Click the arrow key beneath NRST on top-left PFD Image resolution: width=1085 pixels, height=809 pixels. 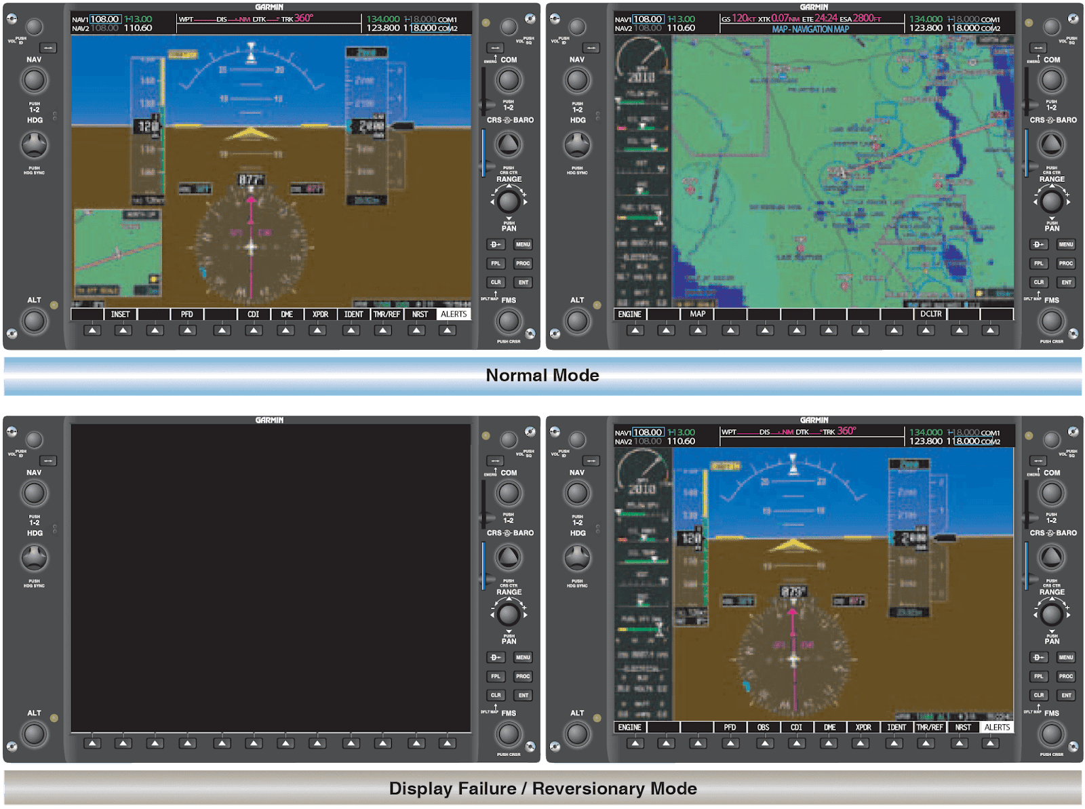416,331
